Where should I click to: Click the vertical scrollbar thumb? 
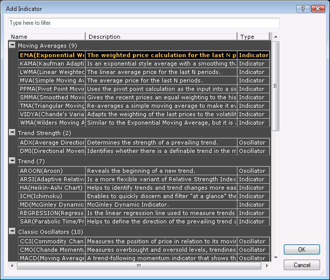tap(276, 86)
